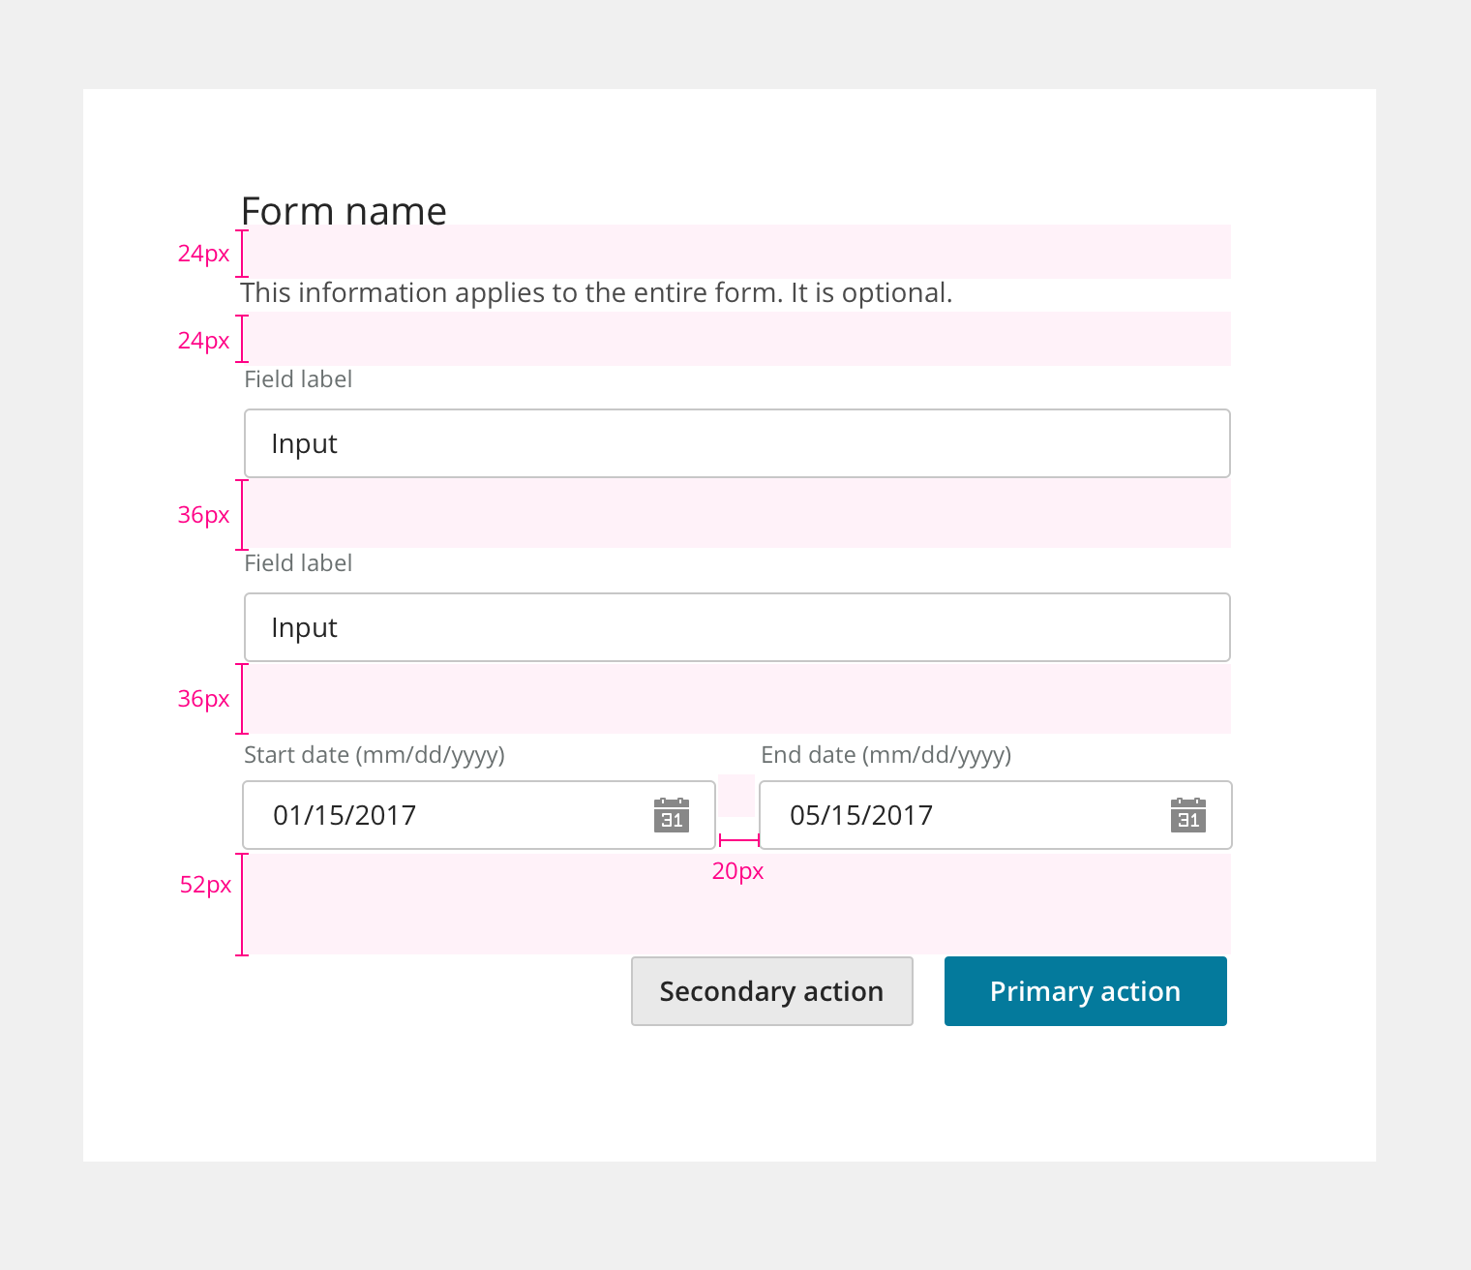Click the Form name heading
The width and height of the screenshot is (1471, 1270).
click(x=344, y=211)
